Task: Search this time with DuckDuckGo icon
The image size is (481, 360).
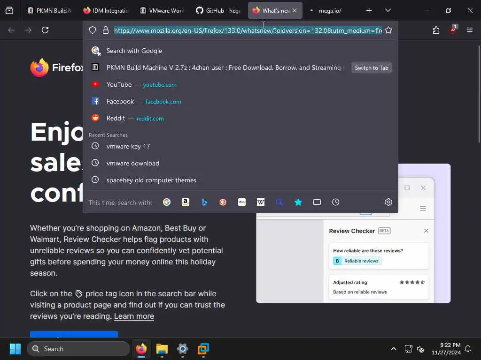Action: pyautogui.click(x=223, y=202)
